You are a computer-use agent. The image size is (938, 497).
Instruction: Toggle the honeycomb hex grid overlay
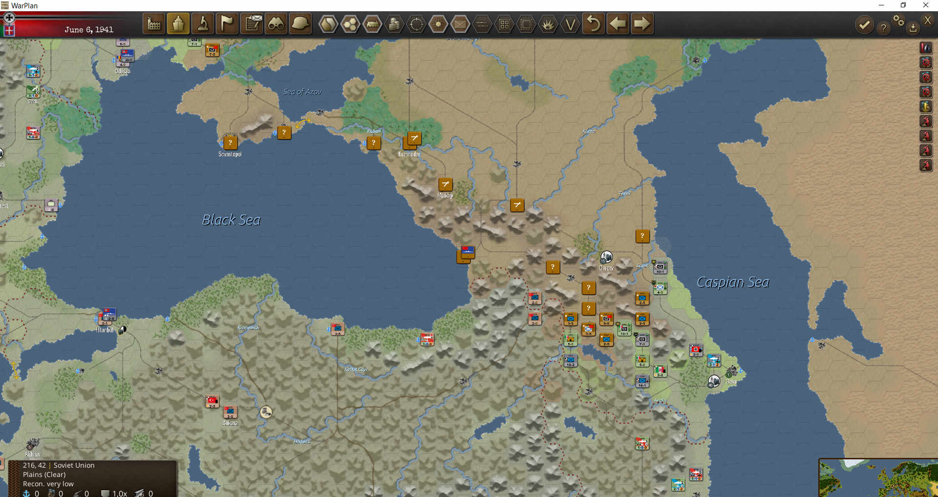click(x=350, y=24)
